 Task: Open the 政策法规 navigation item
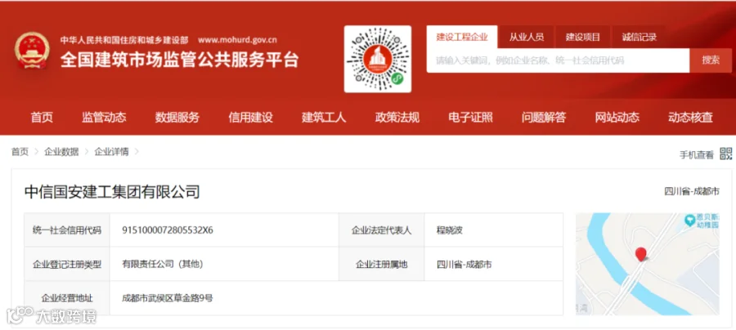click(x=397, y=117)
